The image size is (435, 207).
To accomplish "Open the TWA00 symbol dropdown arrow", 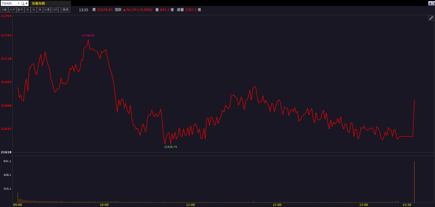I will (x=18, y=3).
